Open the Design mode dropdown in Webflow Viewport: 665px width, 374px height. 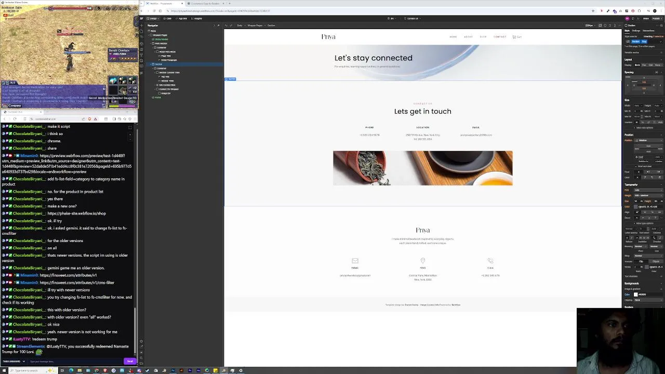click(153, 18)
